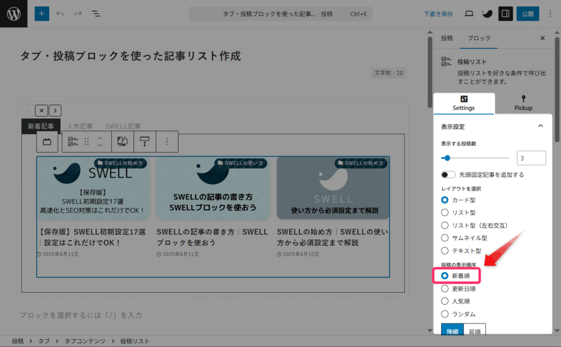The height and width of the screenshot is (347, 561).
Task: Select ランダム order radio
Action: (445, 314)
